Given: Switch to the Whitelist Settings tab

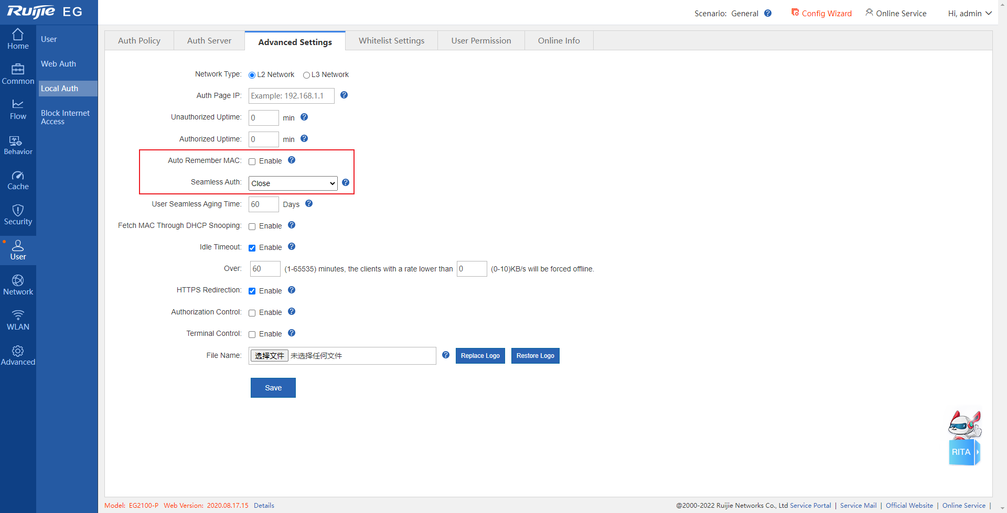Looking at the screenshot, I should pyautogui.click(x=391, y=41).
